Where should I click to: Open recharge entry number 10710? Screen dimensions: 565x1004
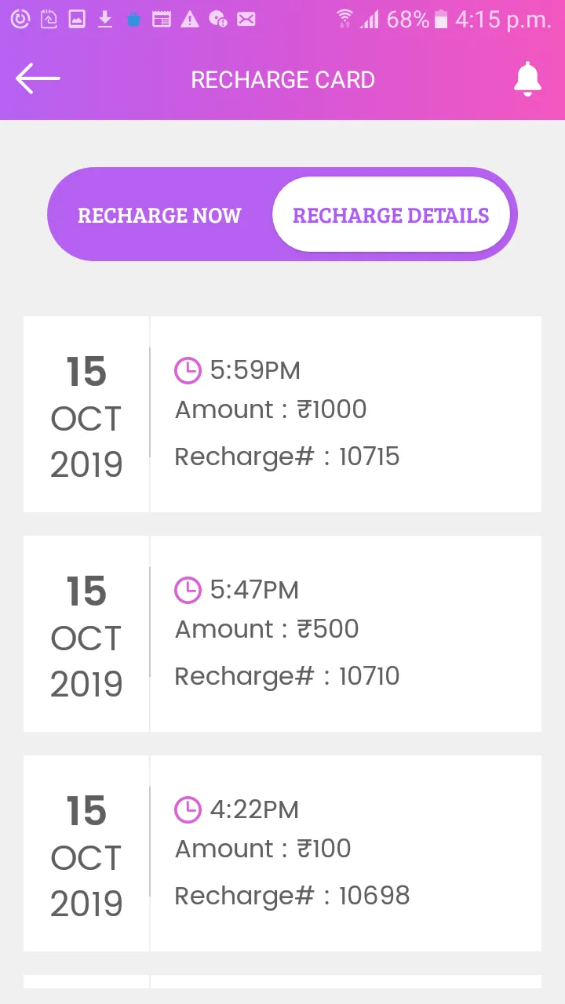pyautogui.click(x=282, y=634)
